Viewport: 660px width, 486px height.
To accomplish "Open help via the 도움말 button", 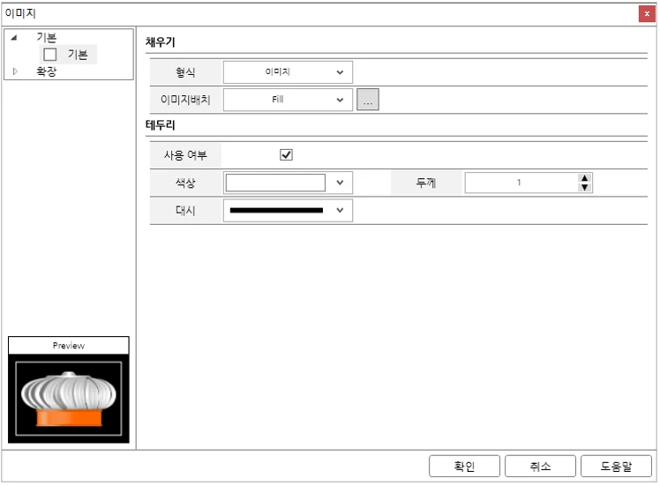I will pos(616,467).
